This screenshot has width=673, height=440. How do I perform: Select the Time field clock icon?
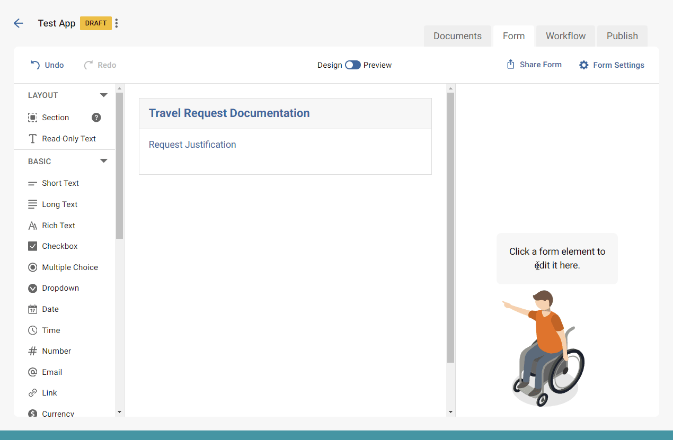(33, 330)
